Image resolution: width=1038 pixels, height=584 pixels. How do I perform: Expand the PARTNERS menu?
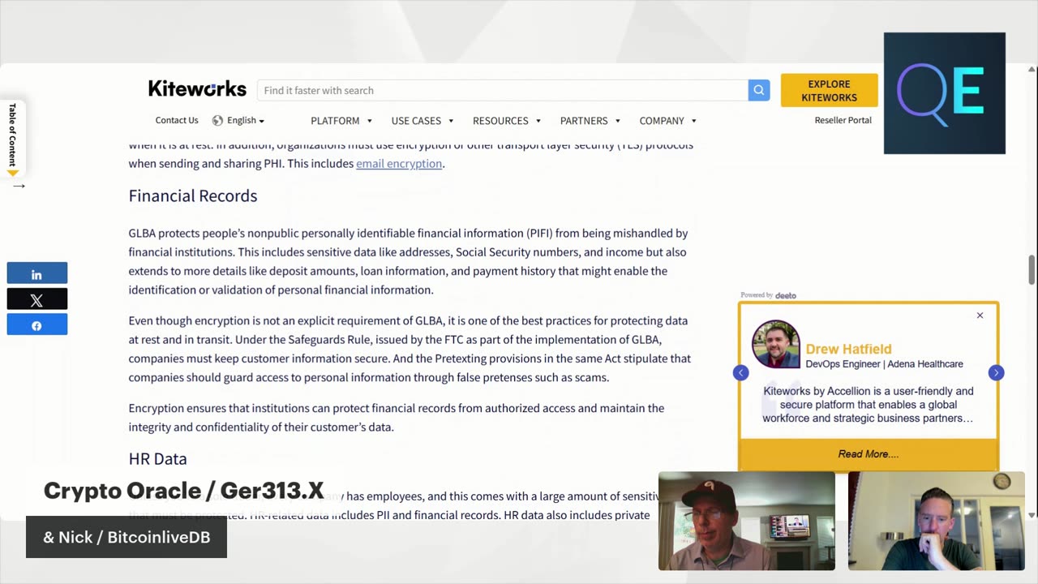point(590,120)
